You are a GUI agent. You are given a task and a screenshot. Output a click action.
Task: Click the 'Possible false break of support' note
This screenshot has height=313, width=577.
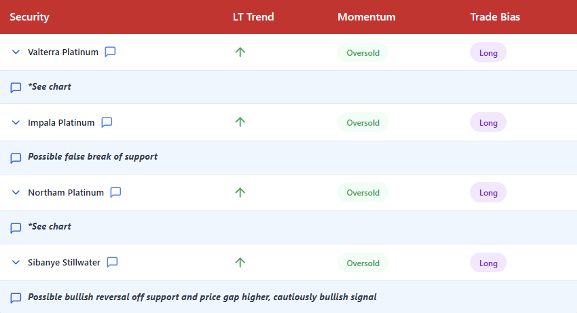(92, 156)
